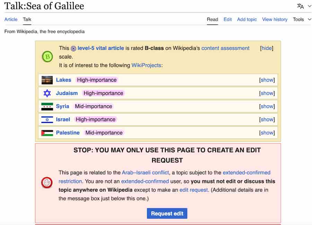Click the Israel flag icon

click(47, 120)
